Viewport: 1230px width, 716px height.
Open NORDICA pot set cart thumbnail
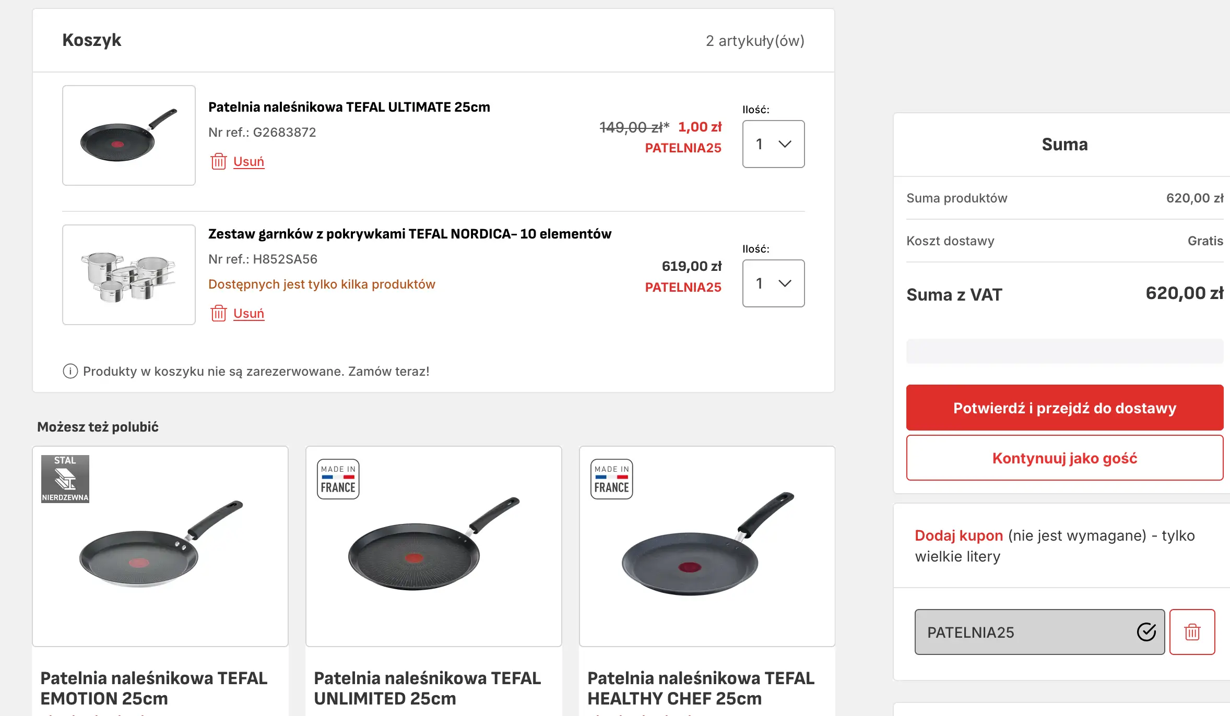pos(129,275)
